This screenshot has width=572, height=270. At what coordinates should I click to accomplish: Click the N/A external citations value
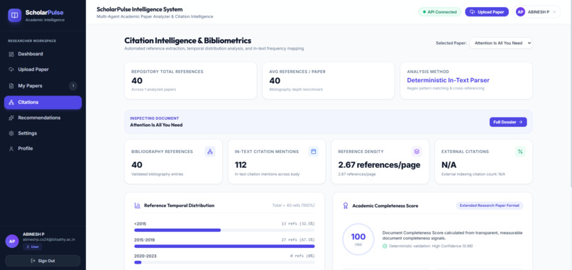point(449,164)
